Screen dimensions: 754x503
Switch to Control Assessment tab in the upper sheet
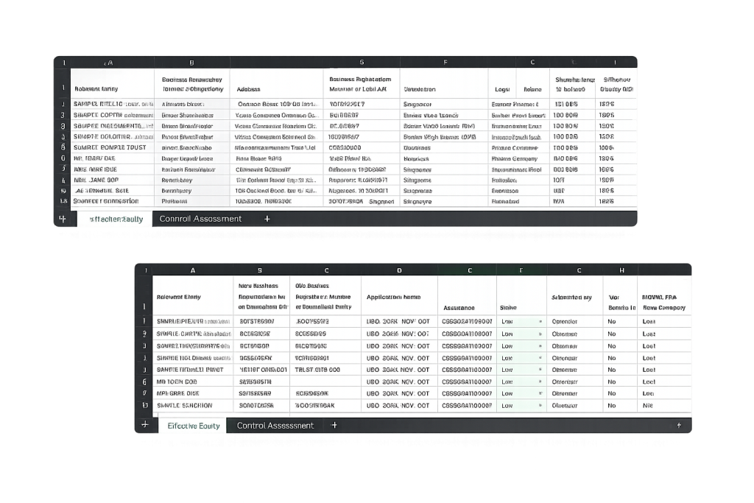(x=201, y=219)
